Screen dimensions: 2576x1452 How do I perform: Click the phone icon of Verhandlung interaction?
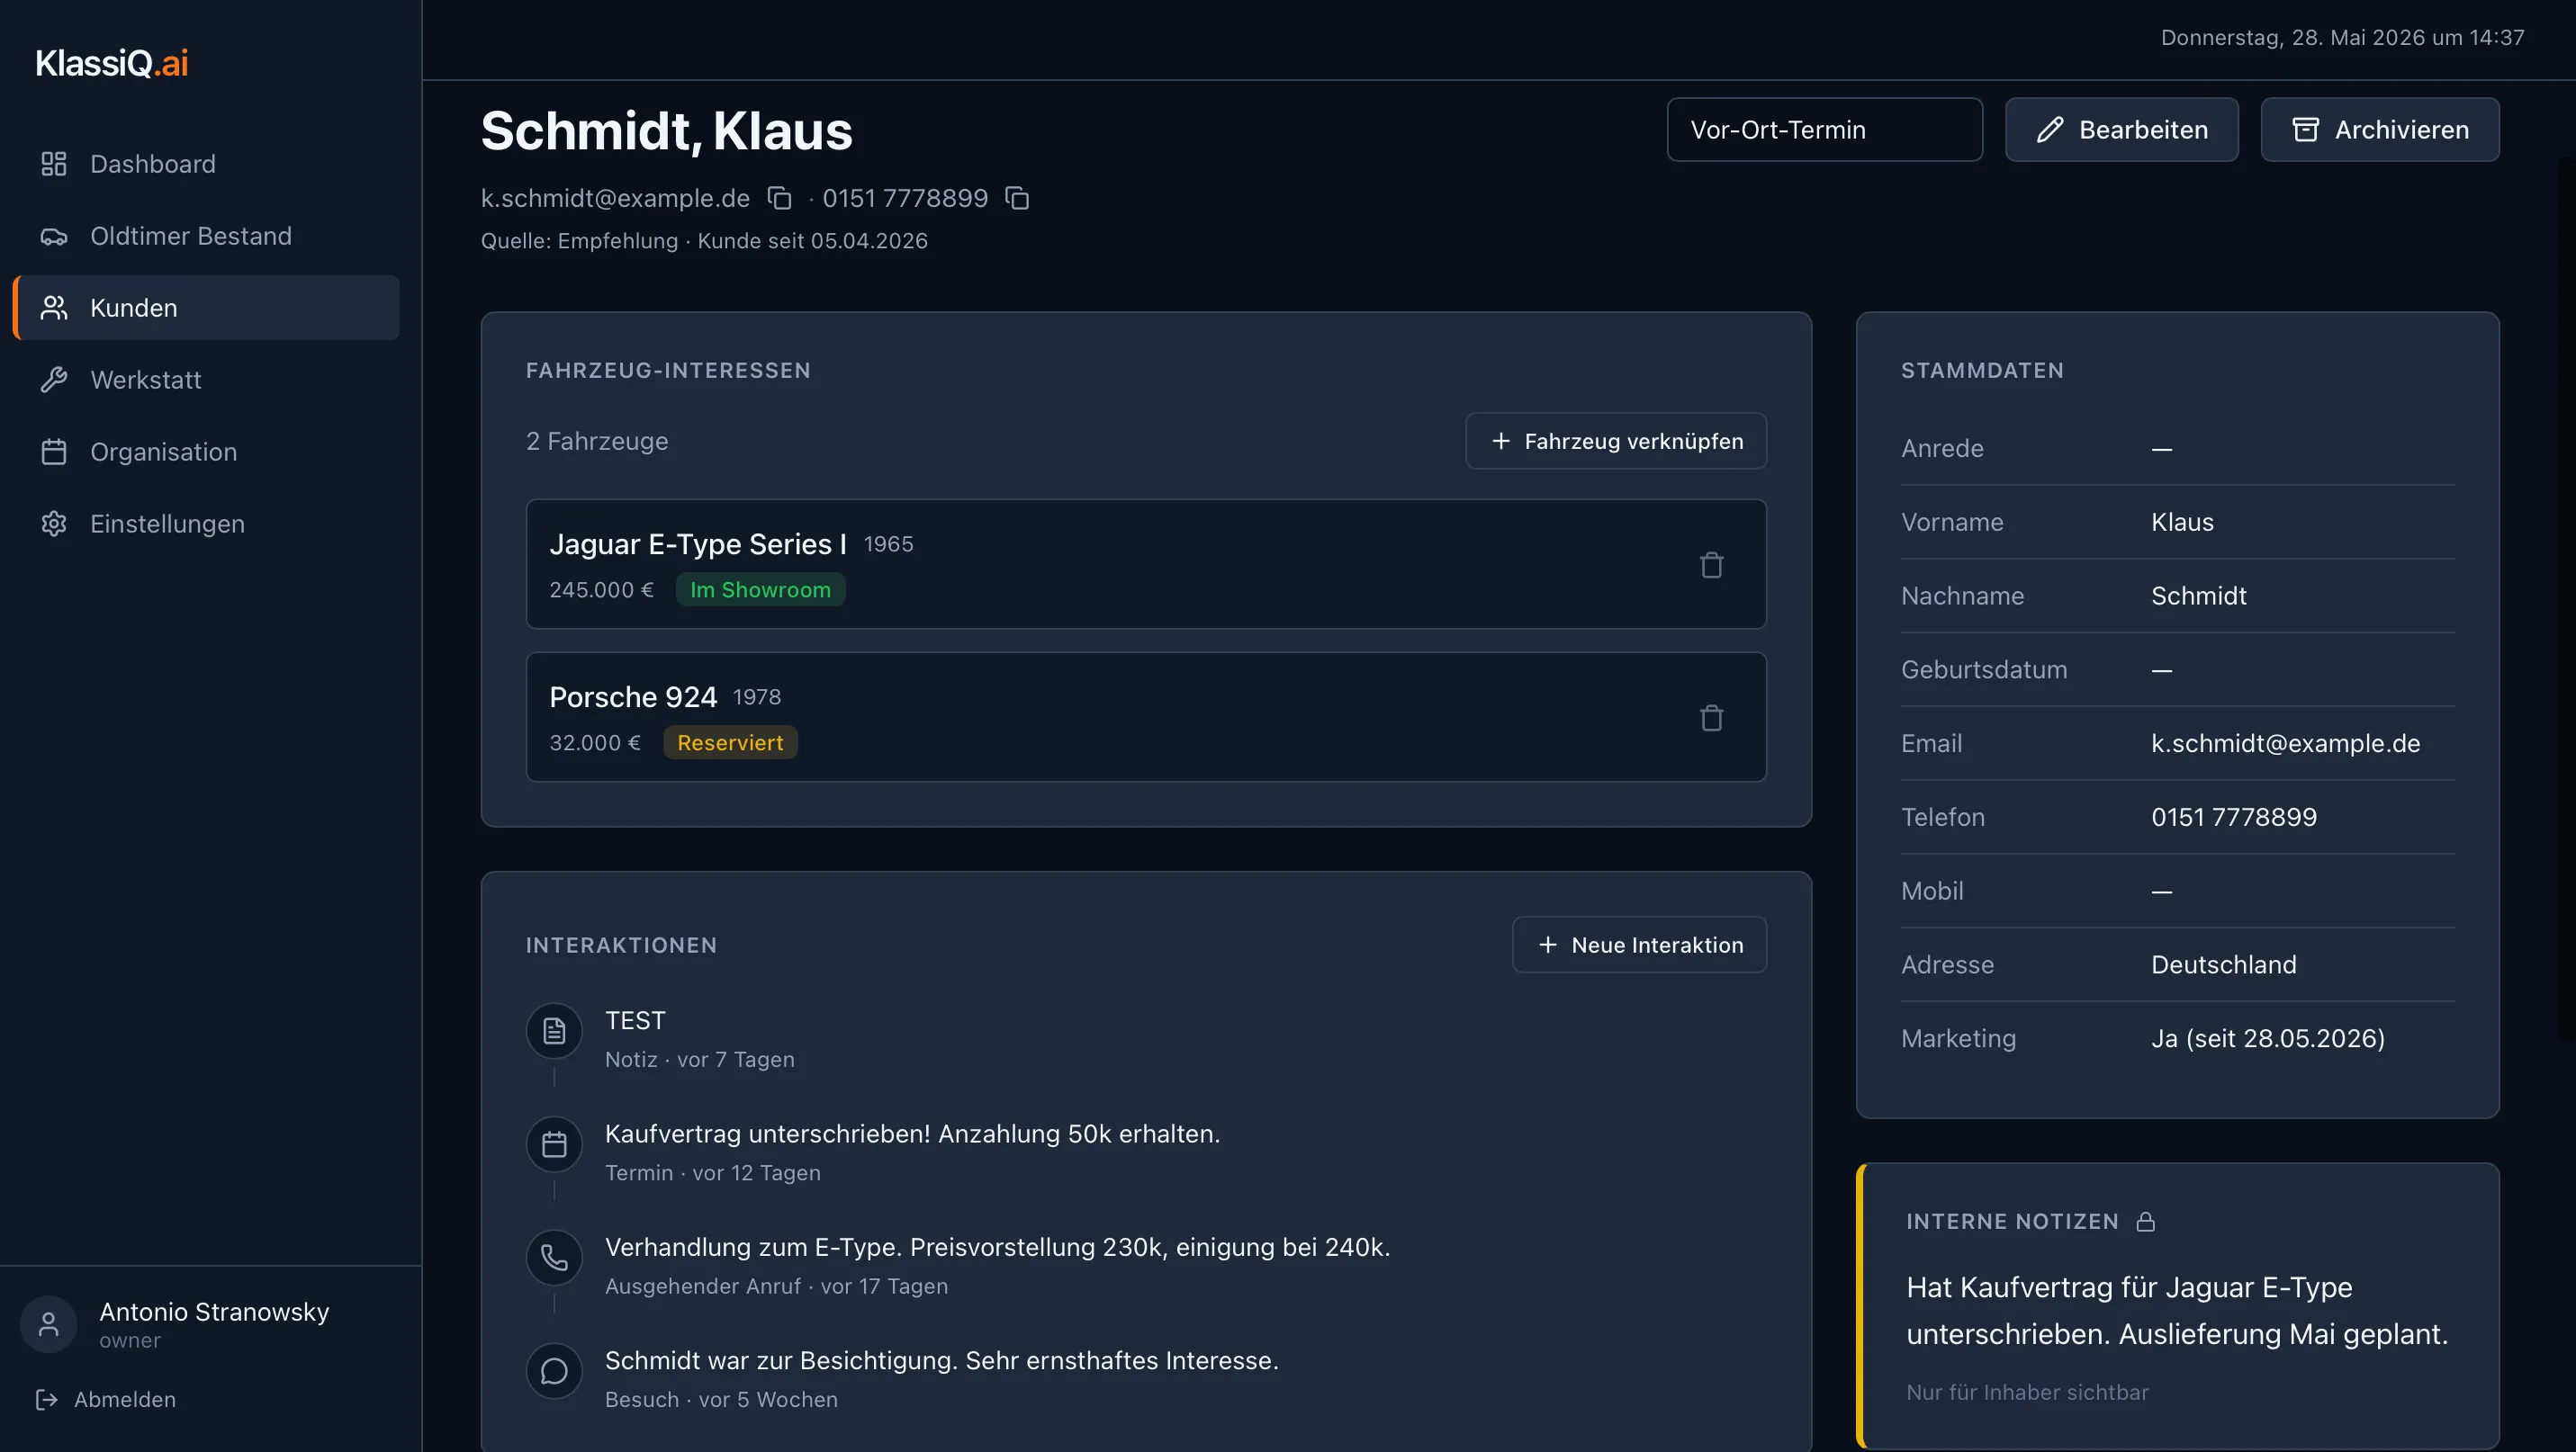coord(554,1257)
